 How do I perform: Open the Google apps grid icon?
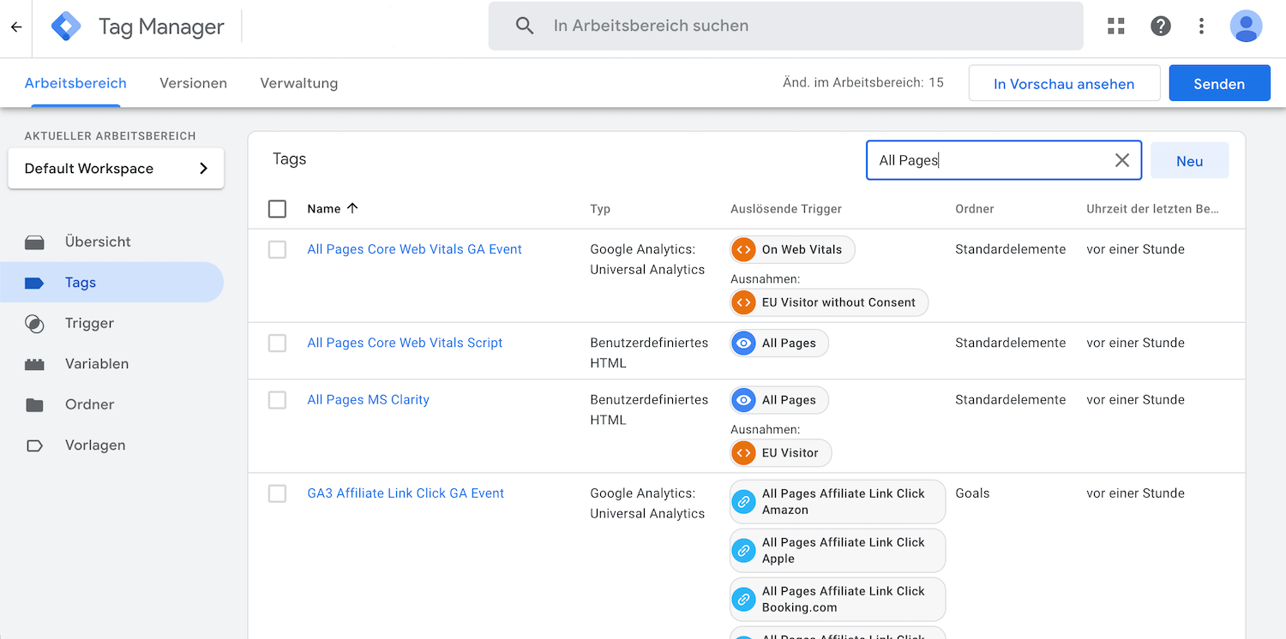(x=1115, y=26)
